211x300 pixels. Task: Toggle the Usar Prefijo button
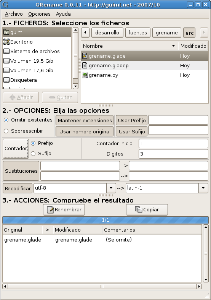point(132,120)
